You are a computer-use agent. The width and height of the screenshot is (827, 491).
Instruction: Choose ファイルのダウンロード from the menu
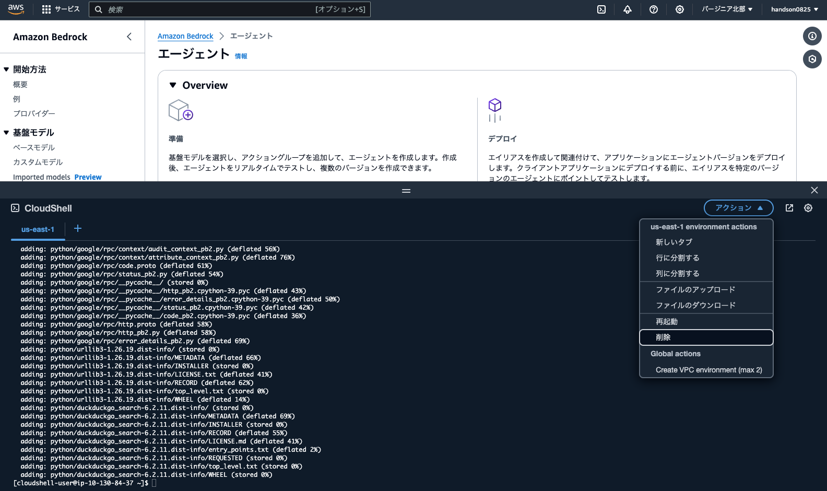pos(706,306)
